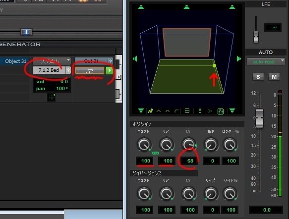Clear the meter clip indicator

click(x=280, y=92)
